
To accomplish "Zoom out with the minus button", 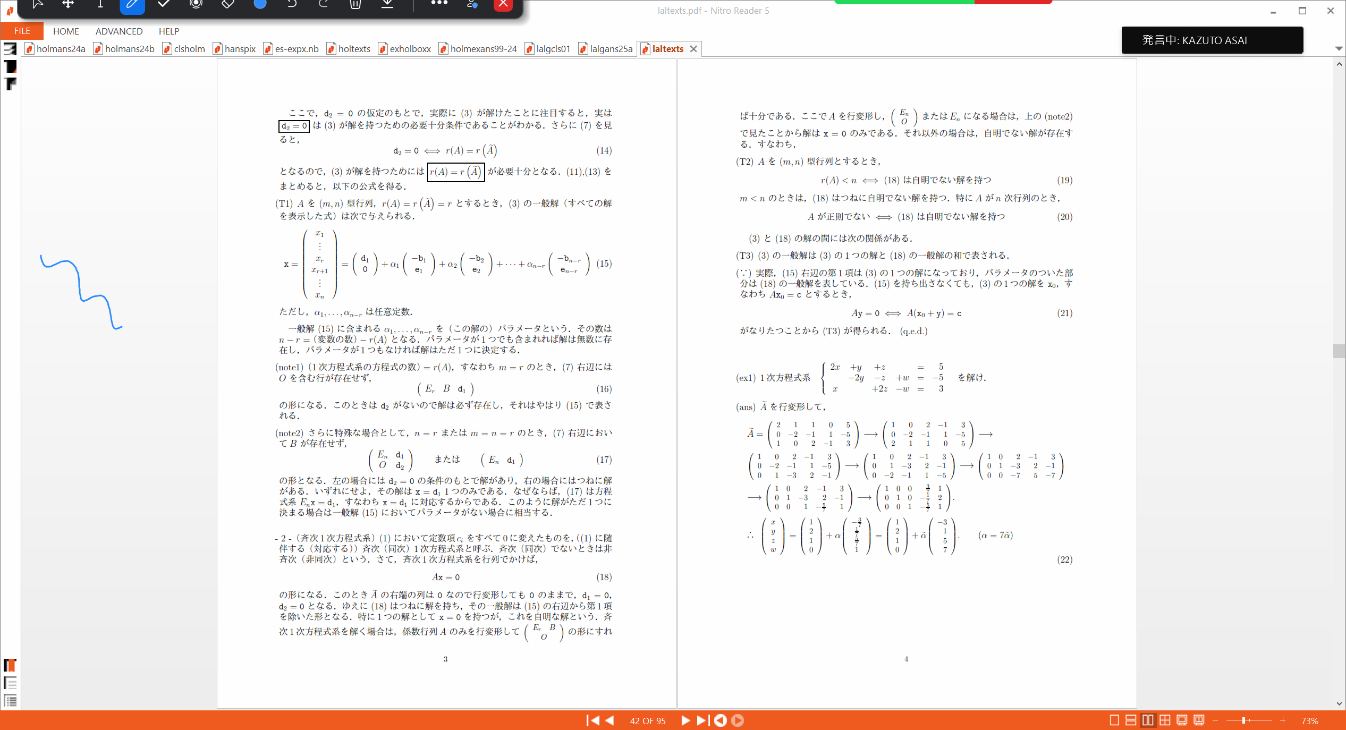I will coord(1215,720).
